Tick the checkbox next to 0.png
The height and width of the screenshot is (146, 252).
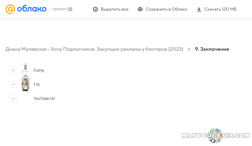coord(13,70)
